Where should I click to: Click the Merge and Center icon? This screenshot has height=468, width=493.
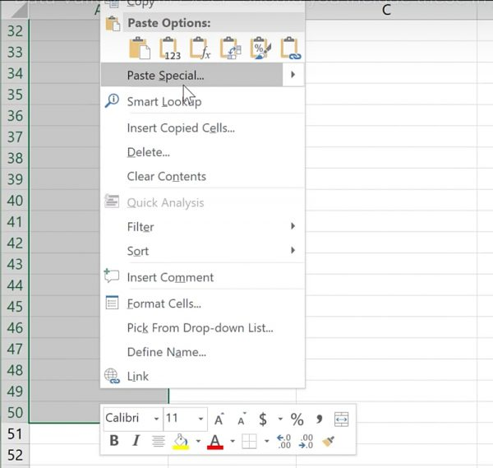coord(342,419)
